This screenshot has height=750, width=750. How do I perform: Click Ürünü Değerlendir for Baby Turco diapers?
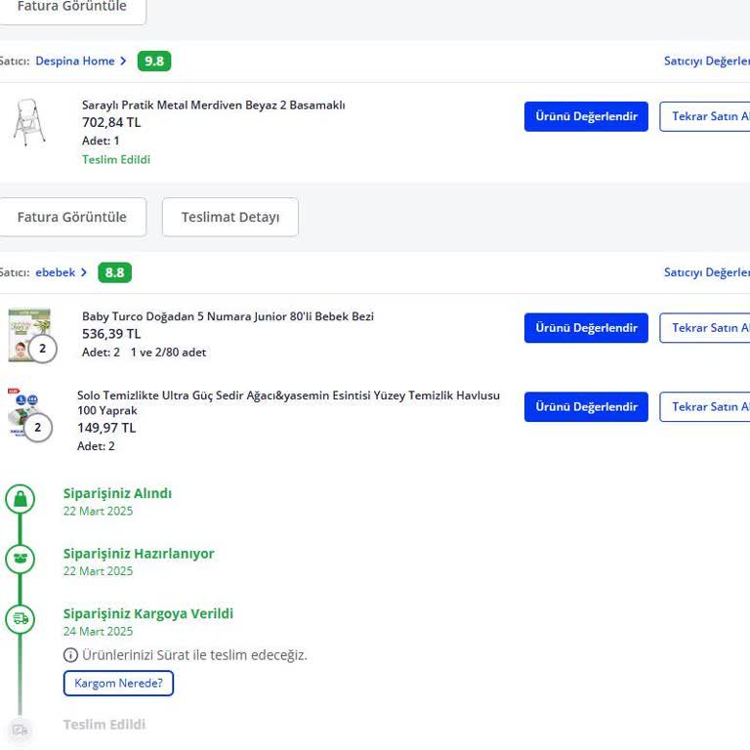[586, 328]
